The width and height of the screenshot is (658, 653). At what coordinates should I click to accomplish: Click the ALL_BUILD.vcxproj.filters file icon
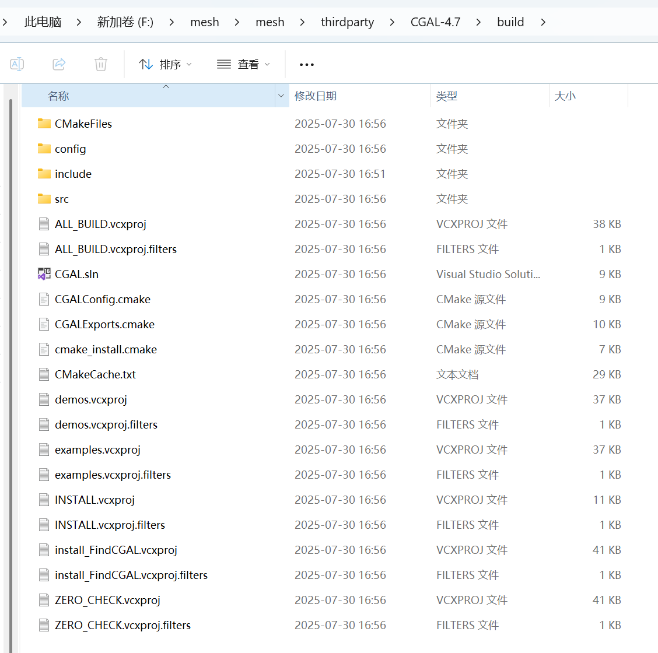pyautogui.click(x=44, y=249)
